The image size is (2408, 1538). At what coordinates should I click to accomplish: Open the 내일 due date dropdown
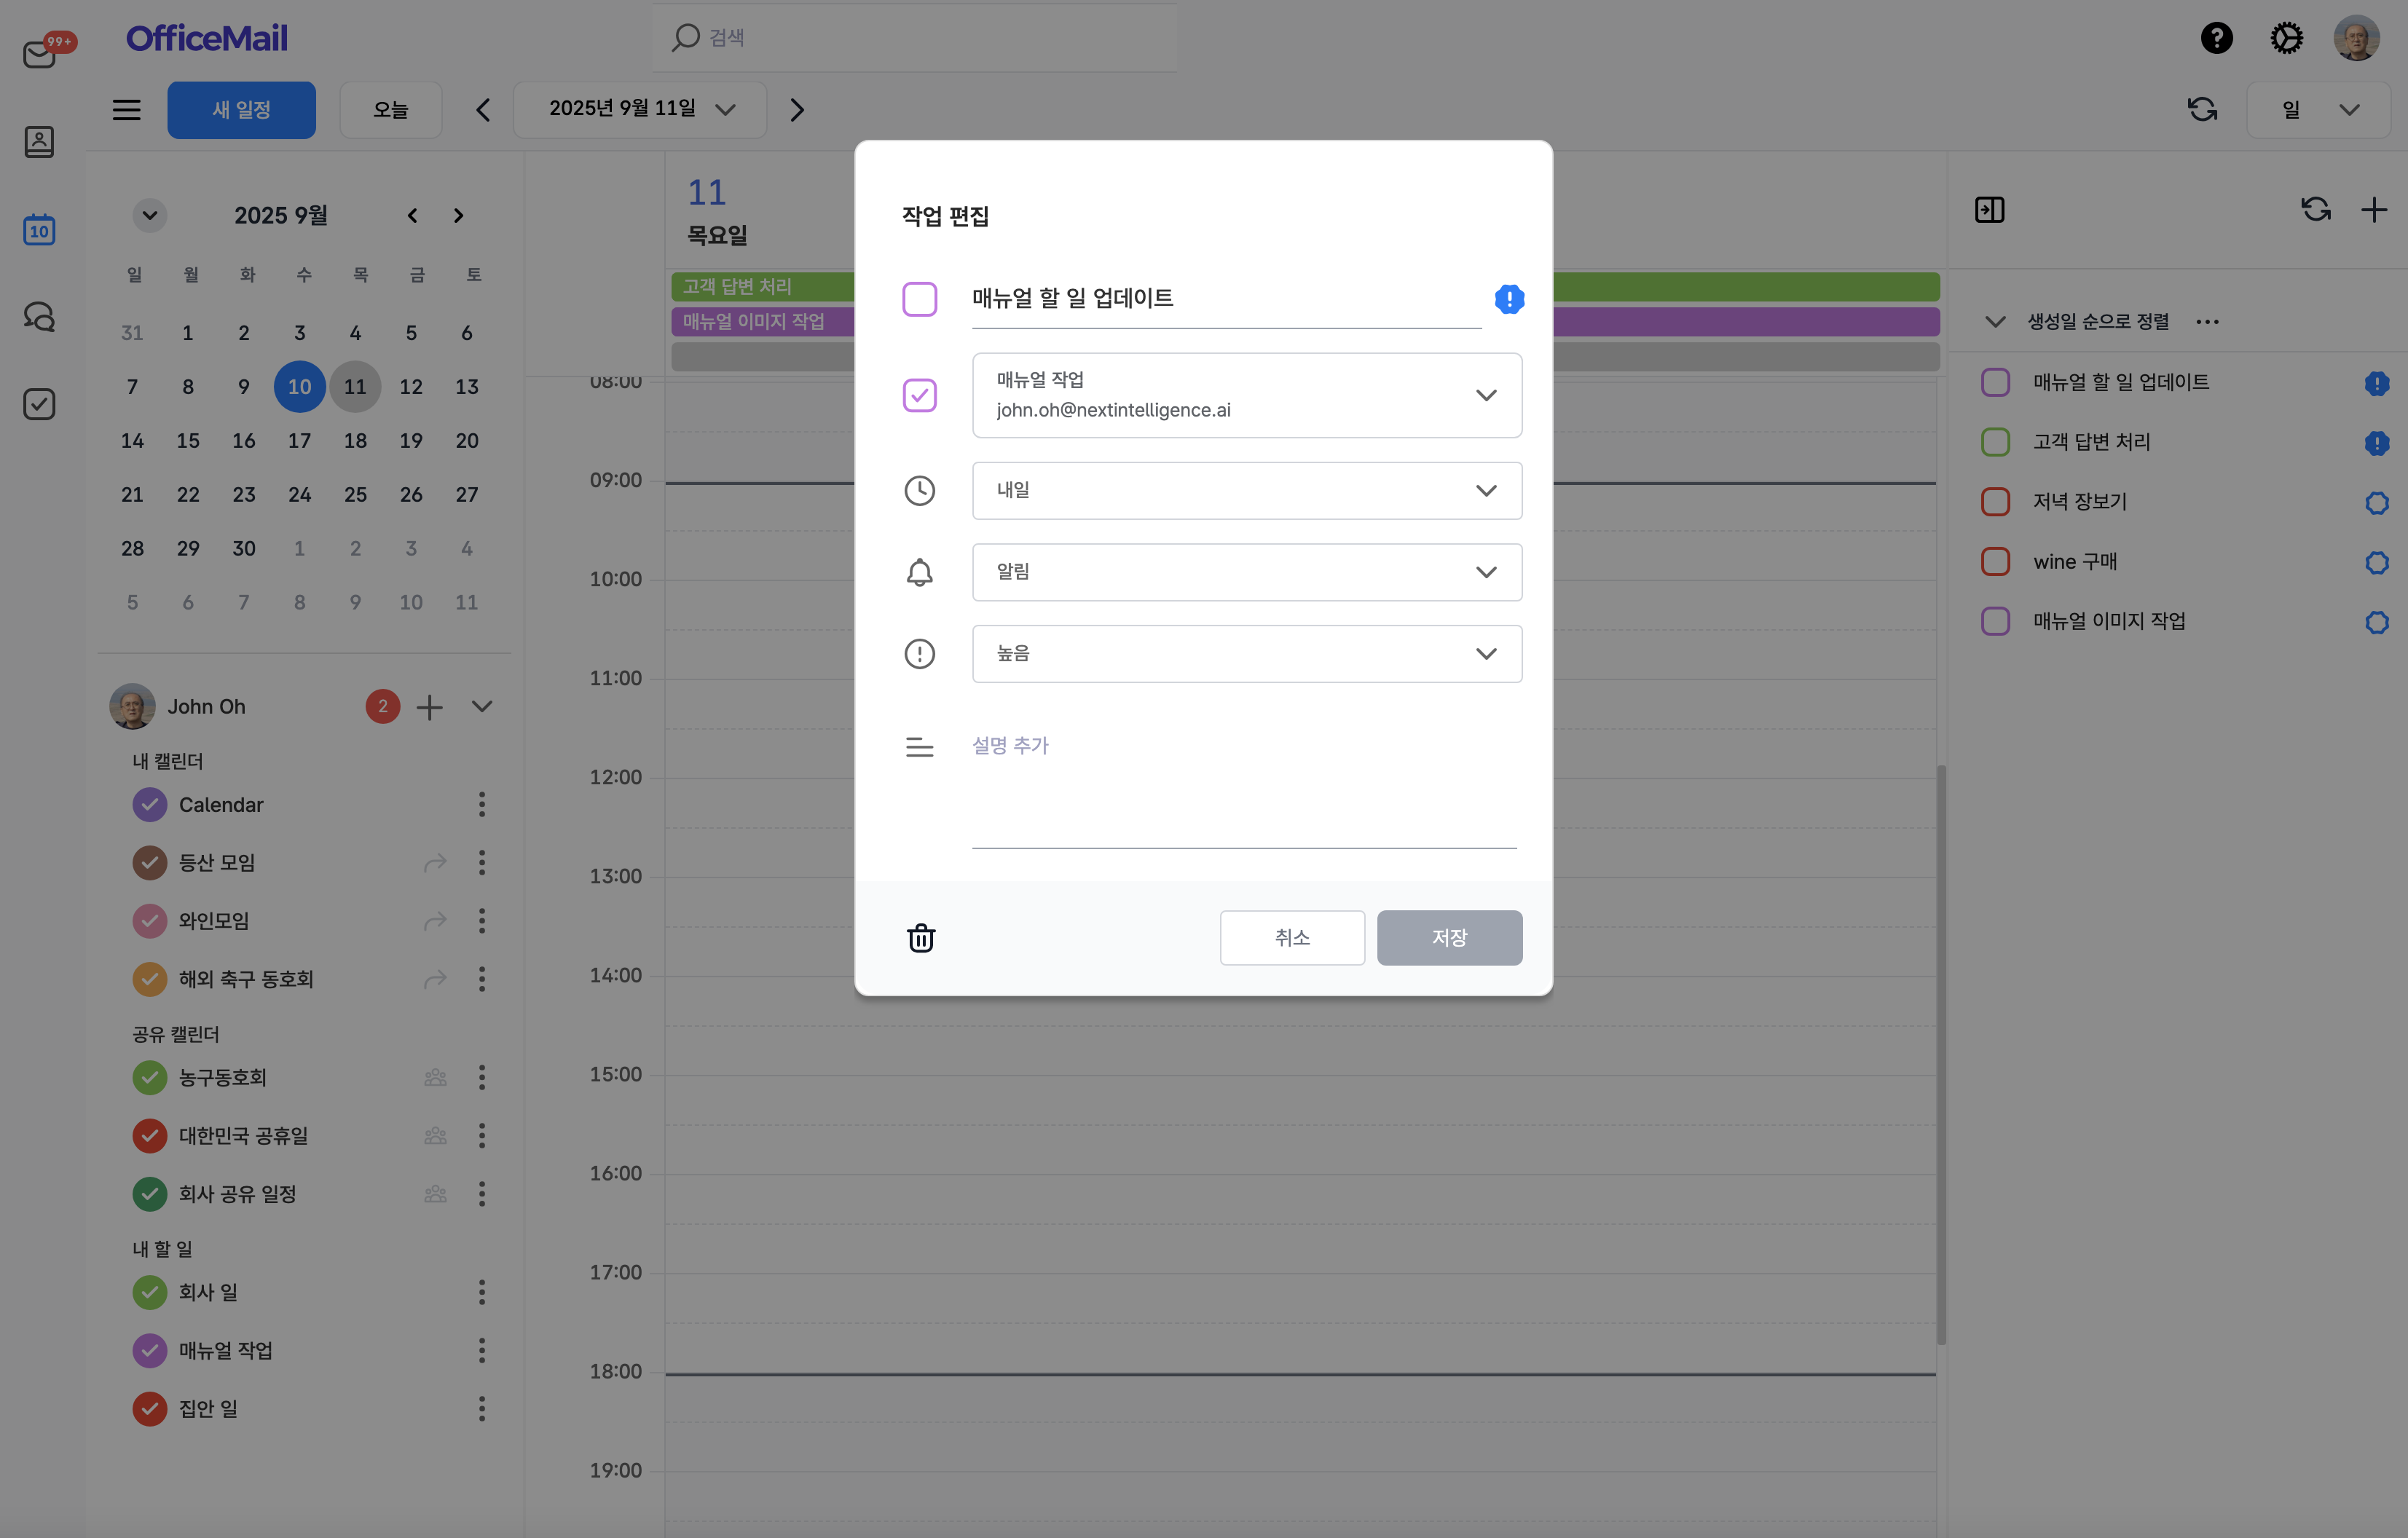(1246, 490)
